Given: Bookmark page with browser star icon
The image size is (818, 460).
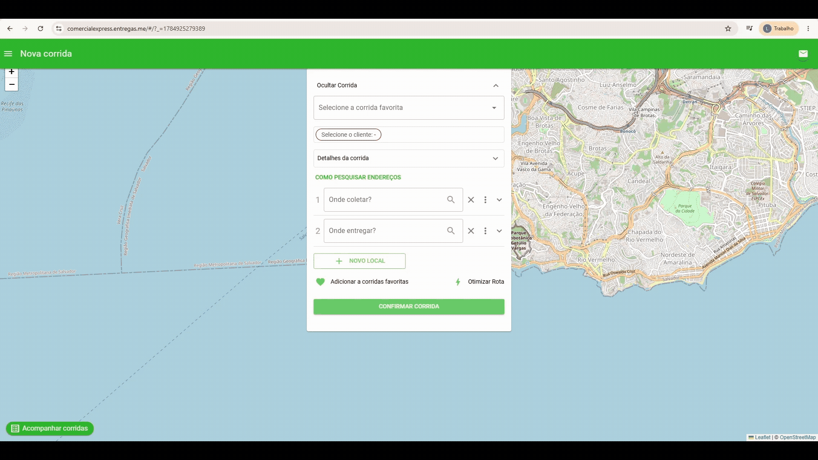Looking at the screenshot, I should (728, 29).
